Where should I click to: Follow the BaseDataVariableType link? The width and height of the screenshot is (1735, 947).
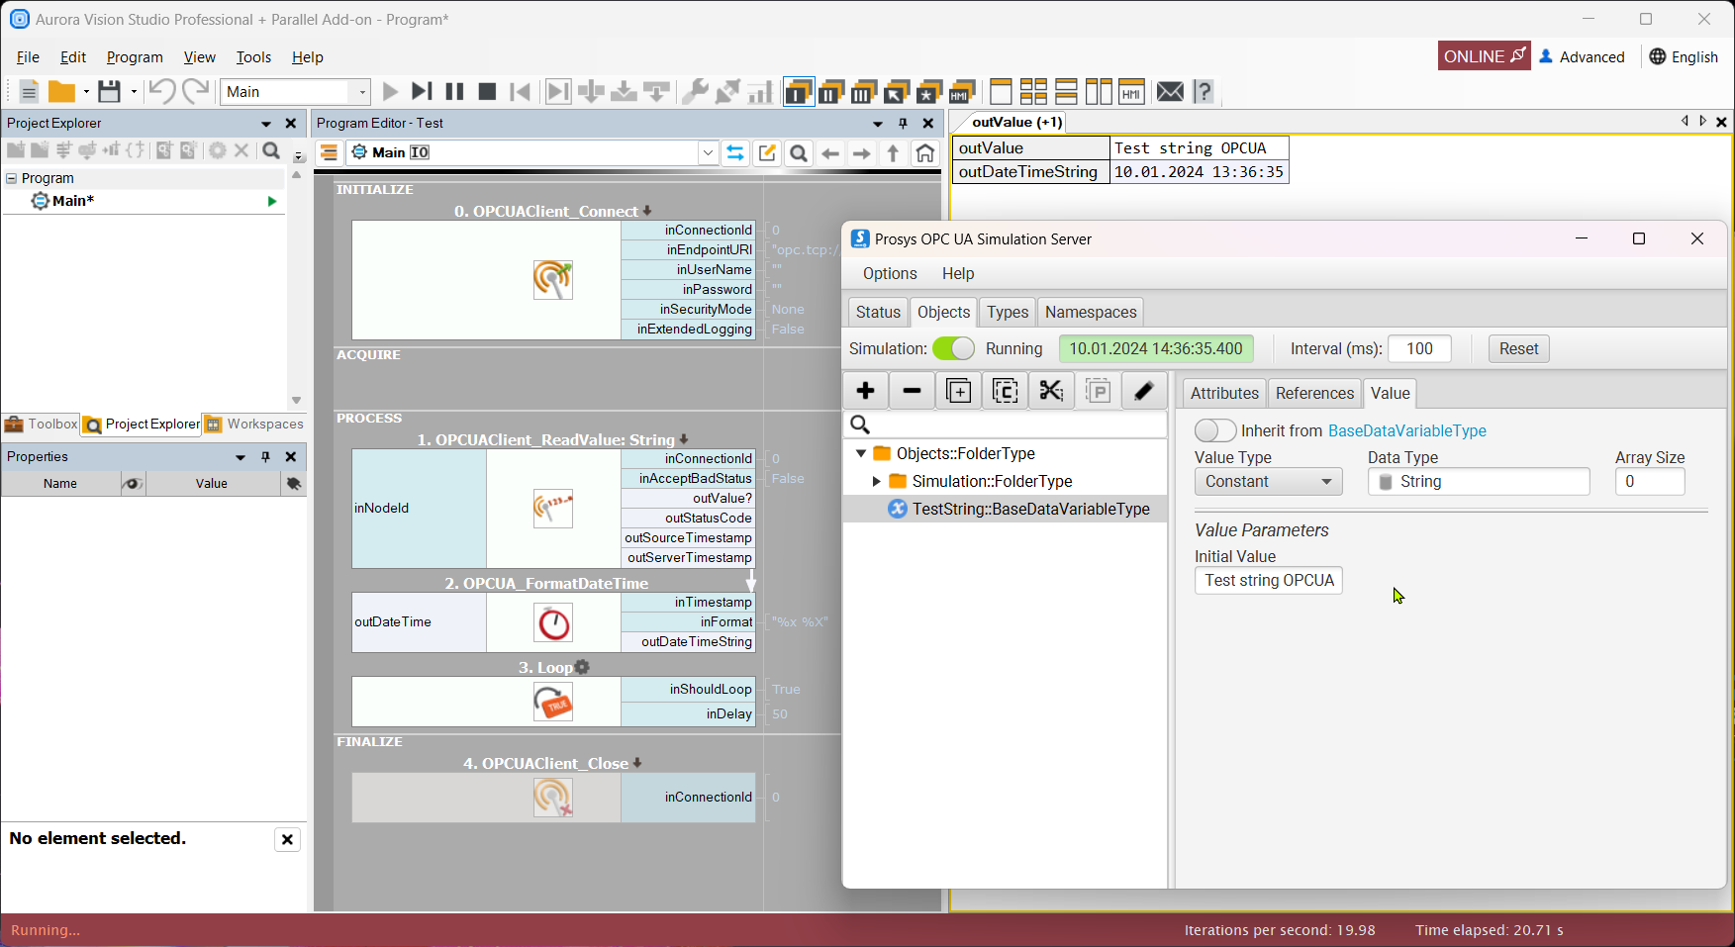(x=1406, y=430)
